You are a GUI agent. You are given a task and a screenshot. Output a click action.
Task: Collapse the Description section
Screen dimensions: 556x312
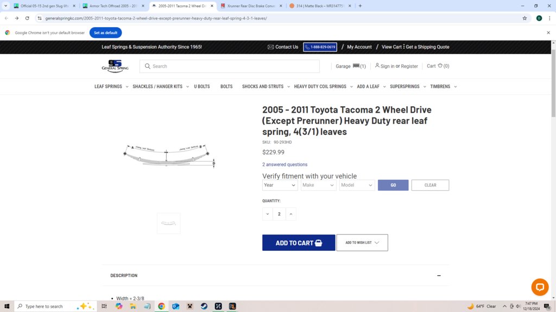[439, 276]
